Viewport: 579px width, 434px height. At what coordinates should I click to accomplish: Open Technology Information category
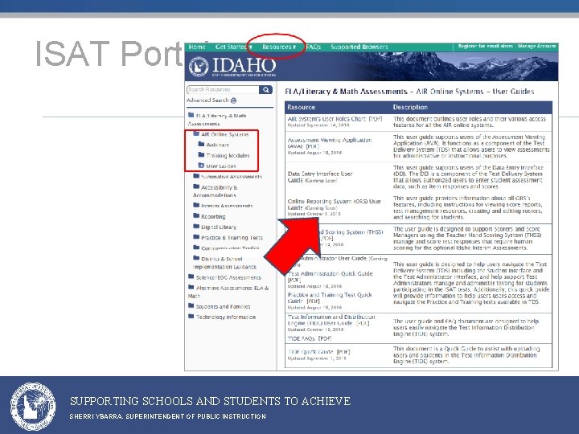[x=226, y=317]
